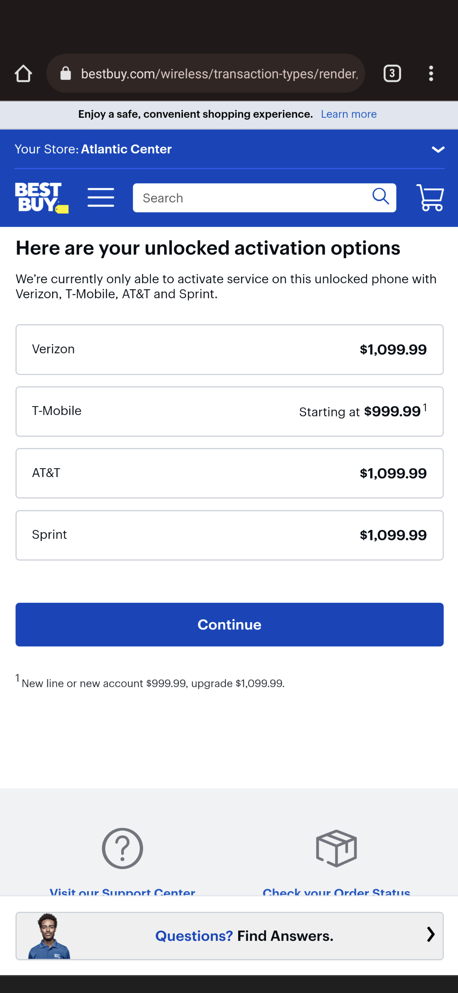The height and width of the screenshot is (993, 458).
Task: Tap the search magnifier icon
Action: [x=380, y=196]
